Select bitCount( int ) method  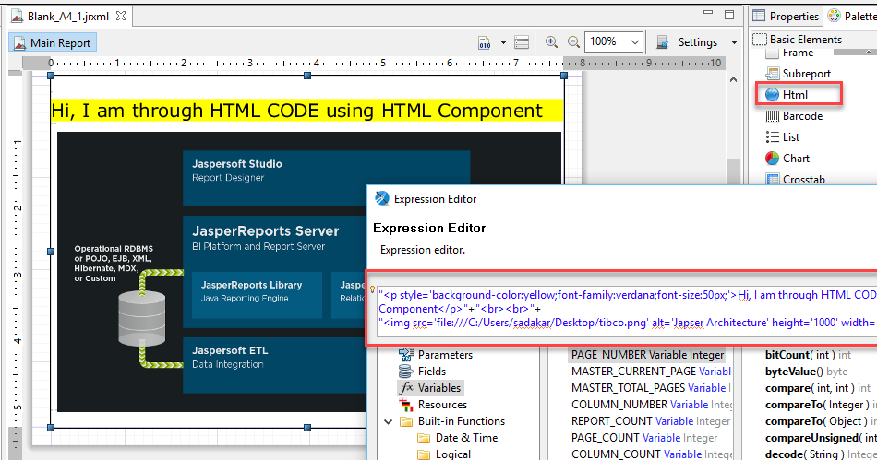click(x=808, y=355)
